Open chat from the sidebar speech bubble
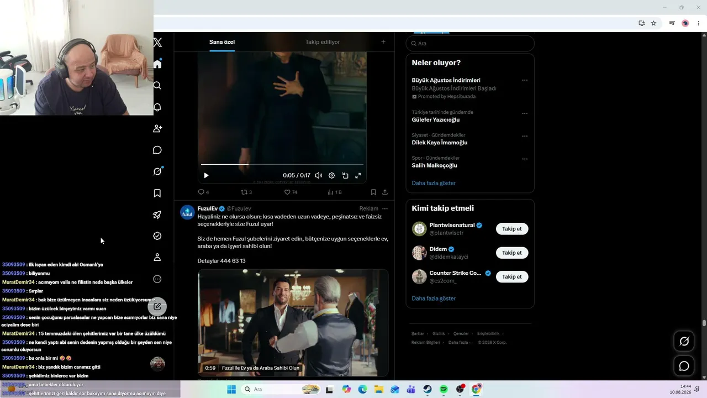This screenshot has width=707, height=398. pos(157,150)
